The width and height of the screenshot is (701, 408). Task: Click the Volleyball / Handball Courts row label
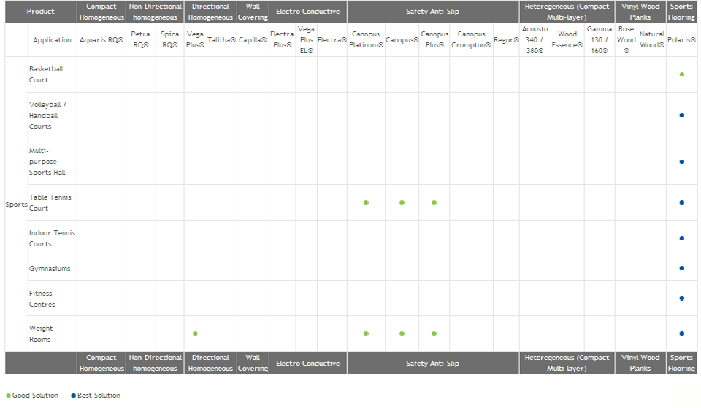tap(47, 116)
